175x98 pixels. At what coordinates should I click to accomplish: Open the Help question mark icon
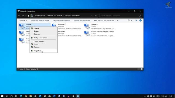coord(140,20)
